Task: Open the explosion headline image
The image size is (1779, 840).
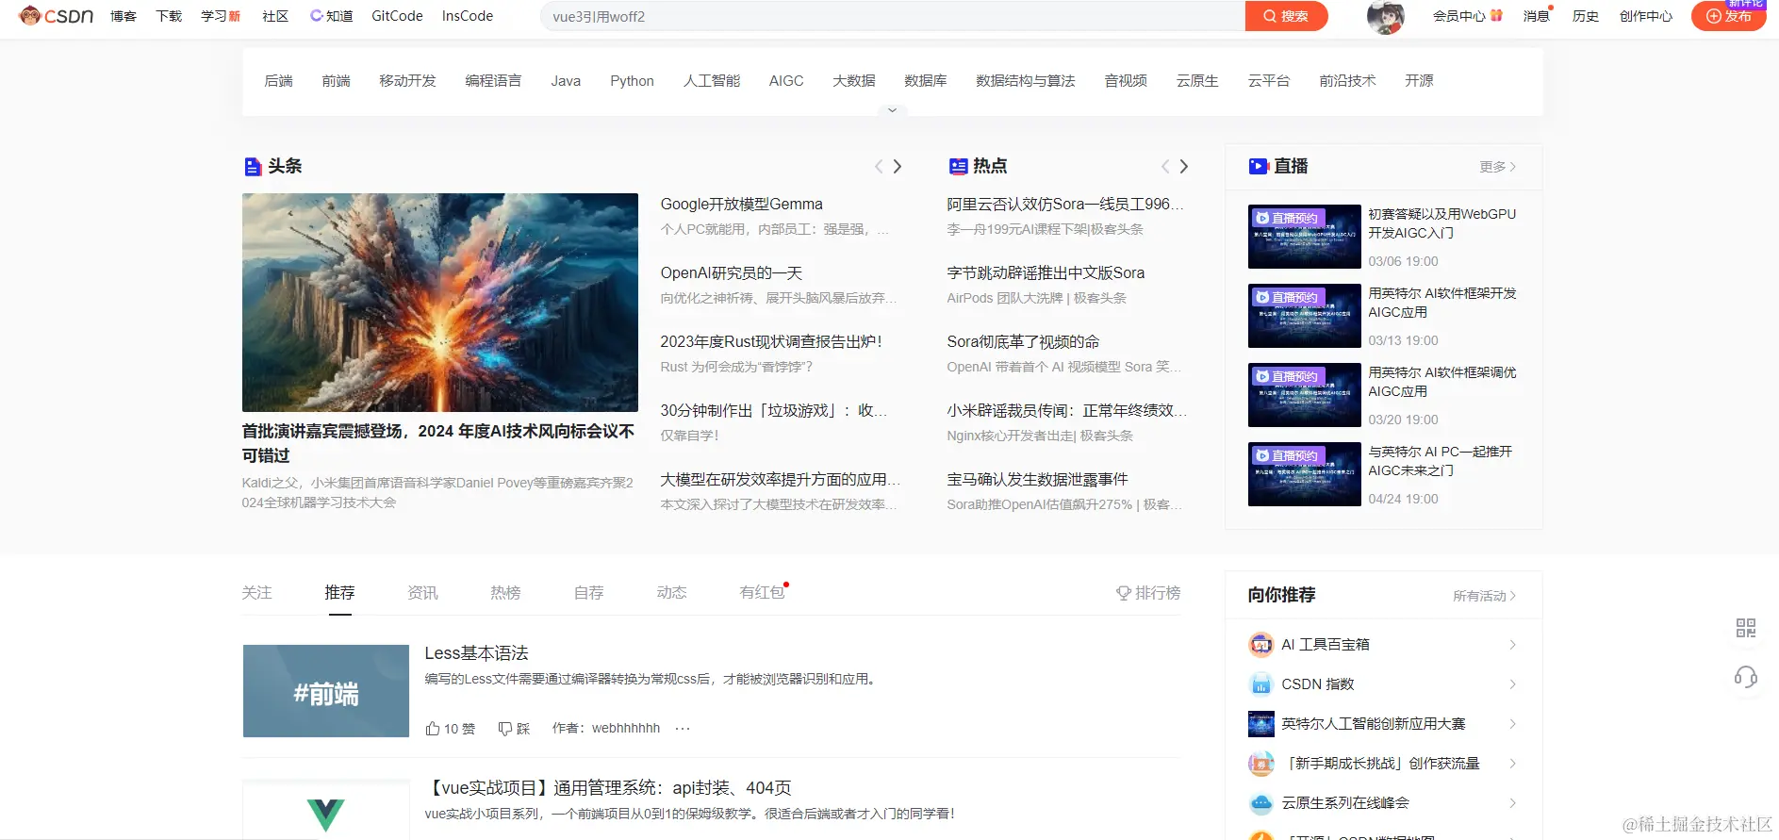Action: (x=440, y=303)
